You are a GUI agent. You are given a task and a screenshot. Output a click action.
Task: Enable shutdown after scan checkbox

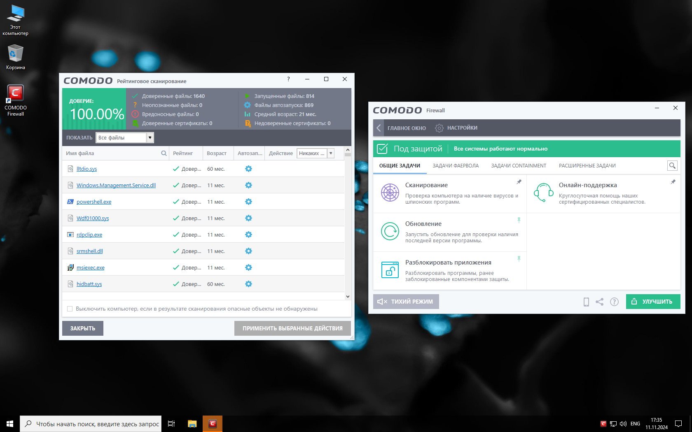pos(70,309)
